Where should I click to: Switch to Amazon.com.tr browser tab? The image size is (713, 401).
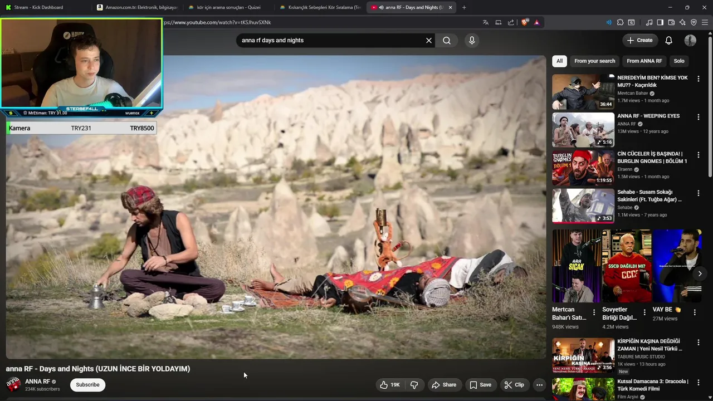coord(137,7)
